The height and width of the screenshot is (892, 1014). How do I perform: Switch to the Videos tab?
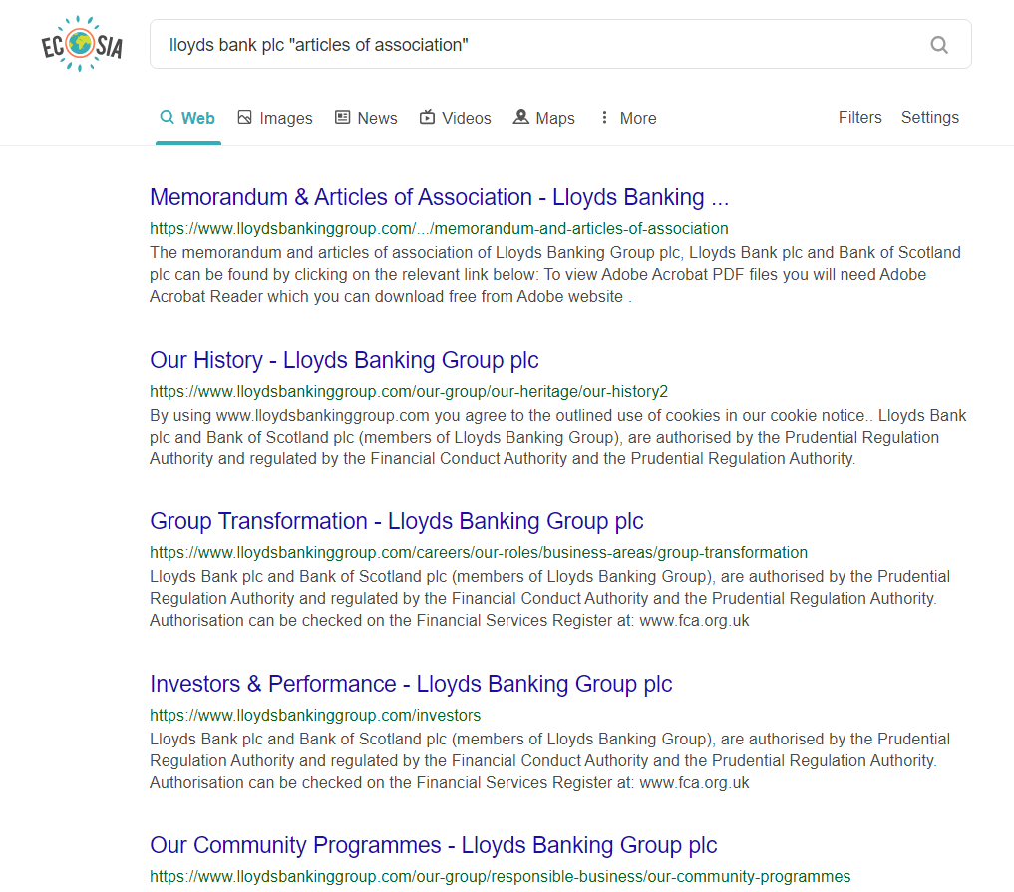(x=456, y=118)
